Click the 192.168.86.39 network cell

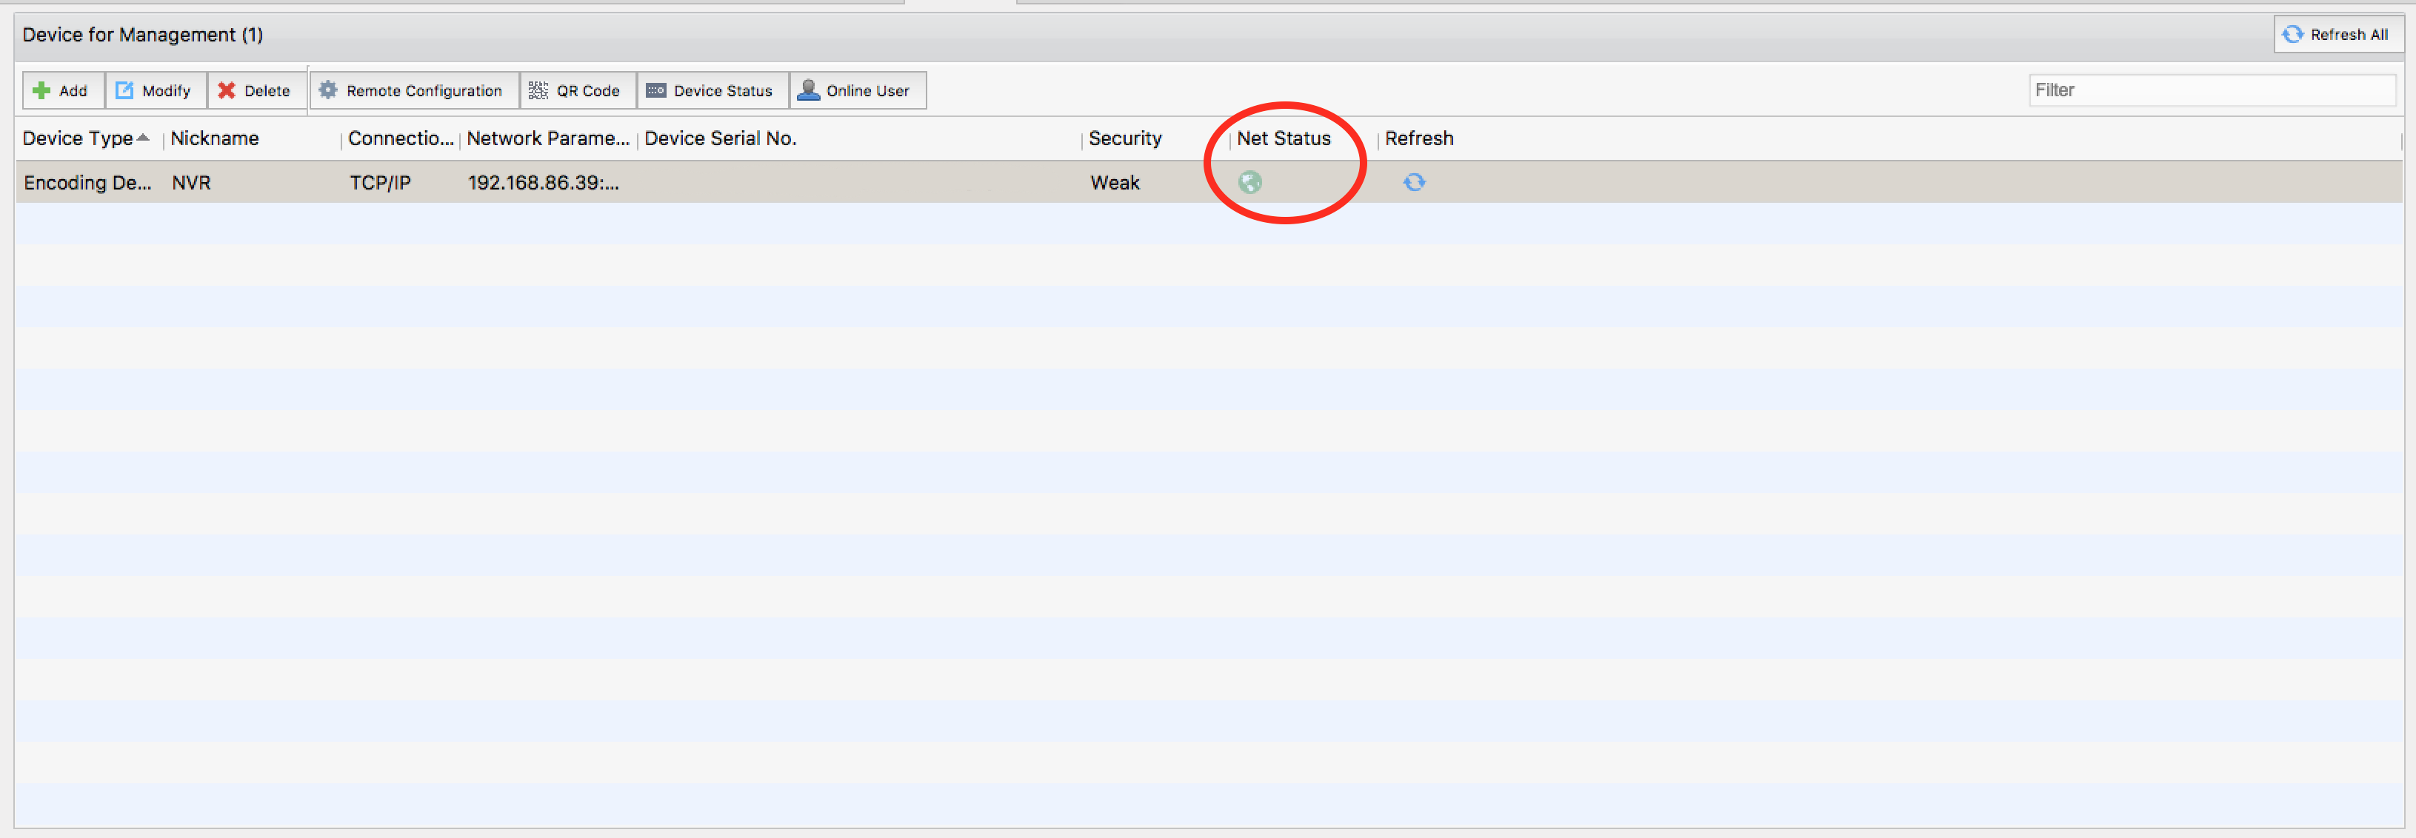click(543, 183)
